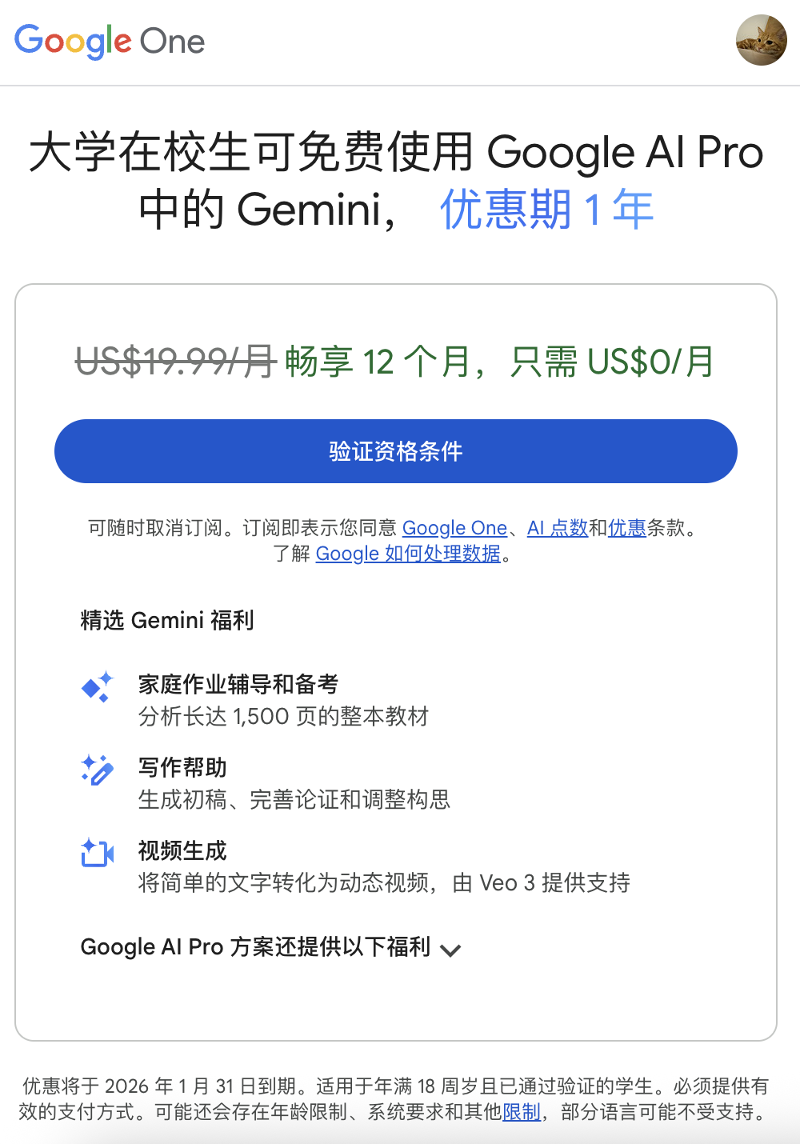Expand Google AI Pro 方案 benefits chevron
The height and width of the screenshot is (1144, 800).
point(451,950)
